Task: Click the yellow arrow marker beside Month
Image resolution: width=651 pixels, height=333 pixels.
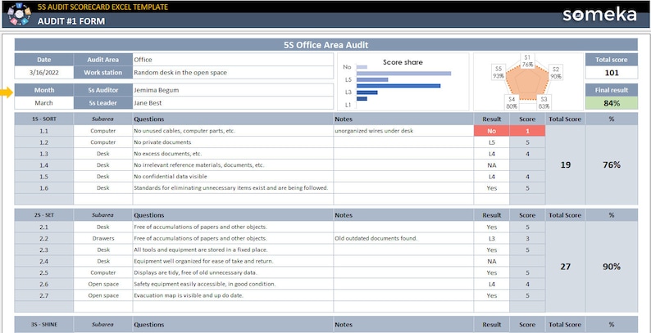Action: pyautogui.click(x=7, y=93)
